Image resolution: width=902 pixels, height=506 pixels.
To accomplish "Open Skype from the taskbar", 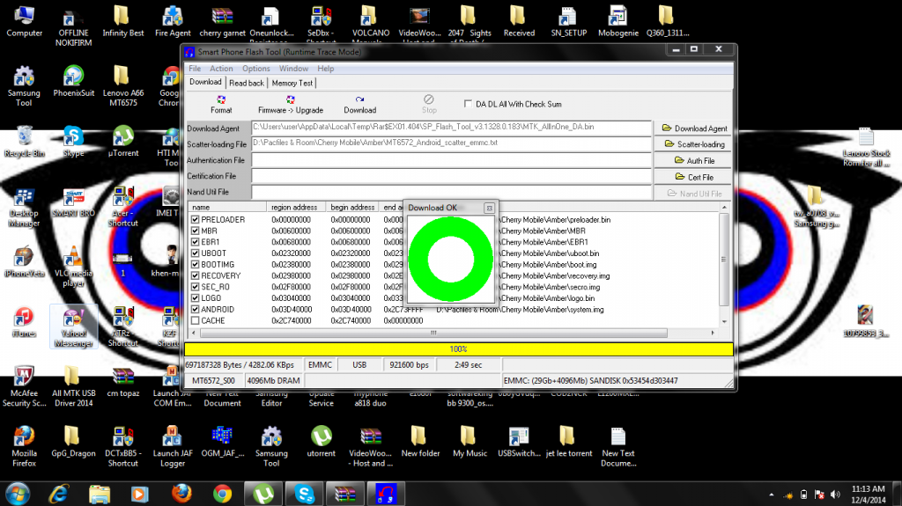I will click(x=307, y=494).
